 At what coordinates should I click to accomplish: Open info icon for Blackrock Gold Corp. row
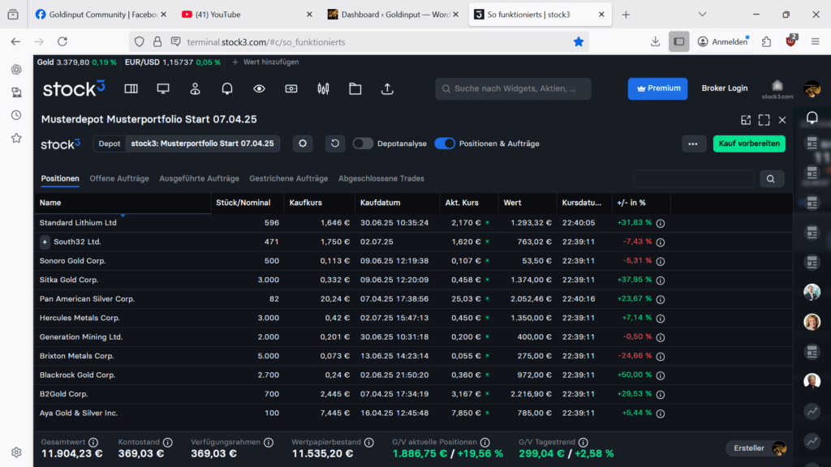(661, 375)
